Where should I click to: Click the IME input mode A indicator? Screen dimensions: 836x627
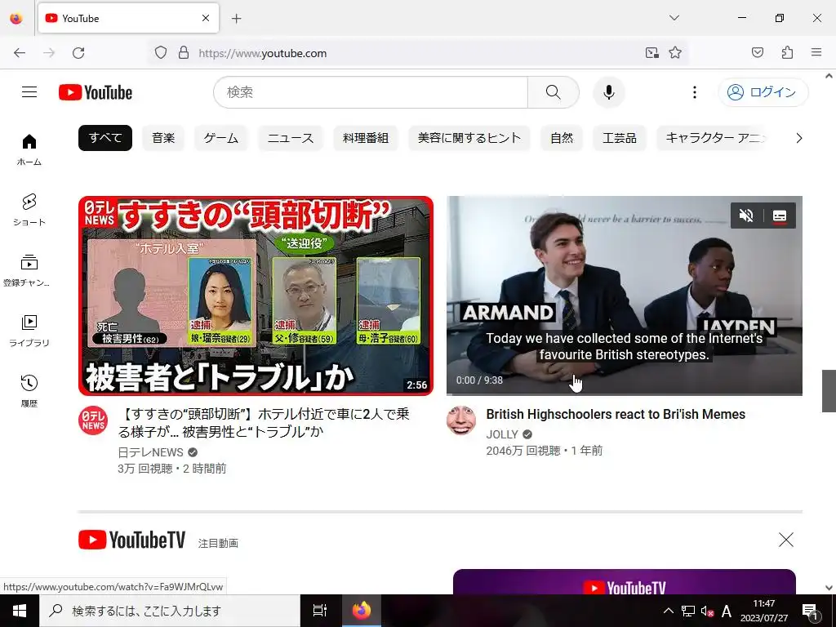tap(726, 611)
